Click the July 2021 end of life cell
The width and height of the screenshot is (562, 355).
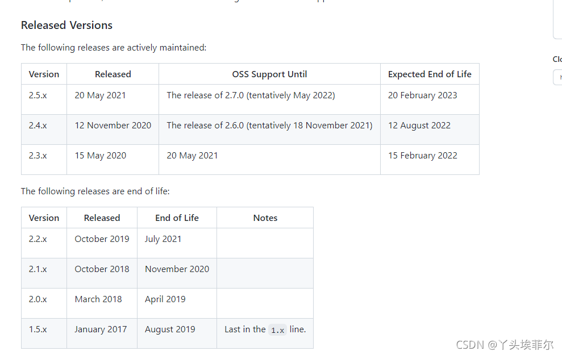pyautogui.click(x=177, y=243)
